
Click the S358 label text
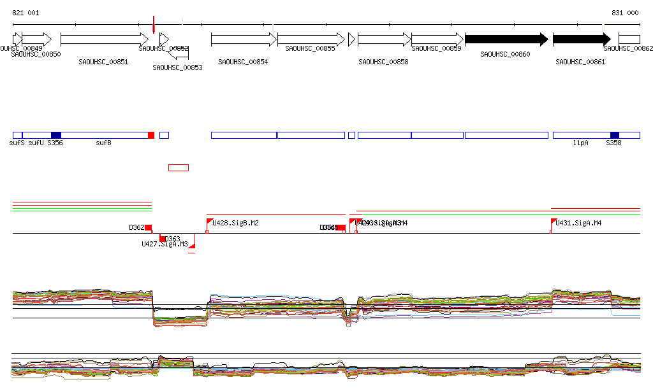pyautogui.click(x=614, y=143)
